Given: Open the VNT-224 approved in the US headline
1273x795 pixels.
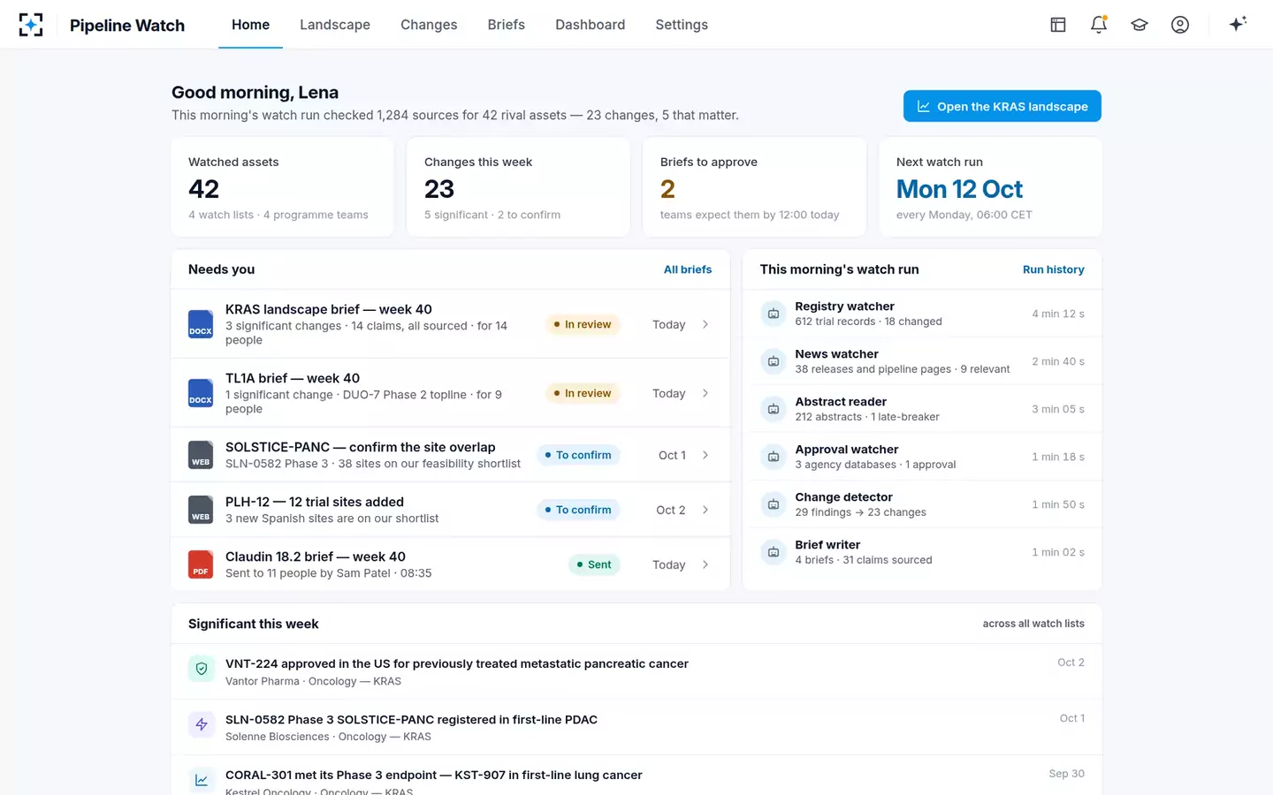Looking at the screenshot, I should 457,663.
